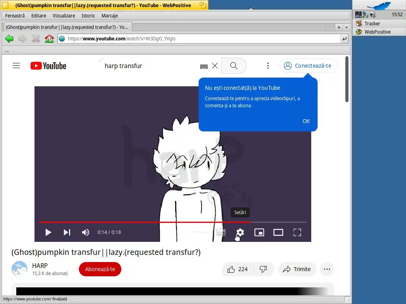Add a new tab with plus button

(x=339, y=27)
